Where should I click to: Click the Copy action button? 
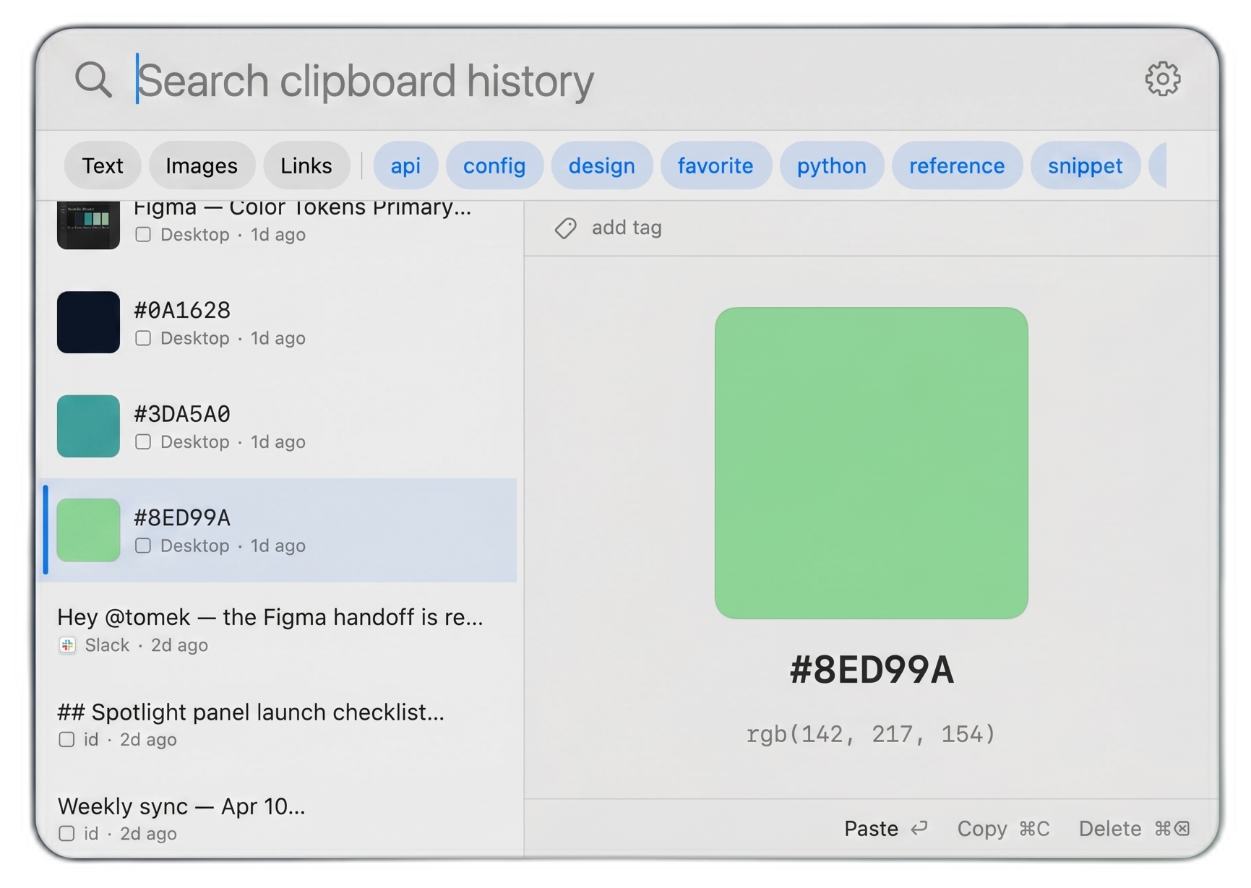click(1003, 829)
